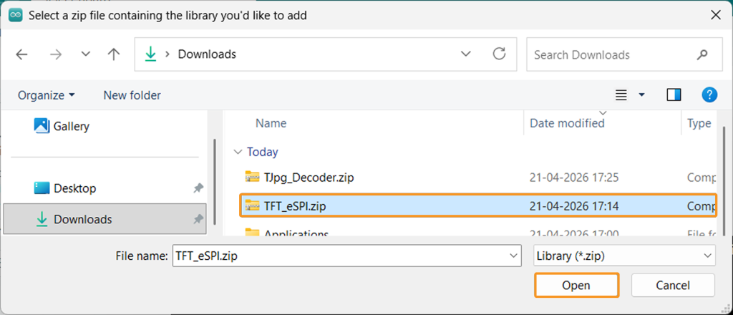The height and width of the screenshot is (315, 733).
Task: Select Gallery in the navigation pane
Action: (62, 126)
